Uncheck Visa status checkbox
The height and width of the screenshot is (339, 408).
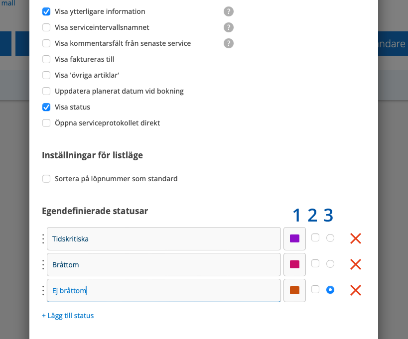[46, 107]
